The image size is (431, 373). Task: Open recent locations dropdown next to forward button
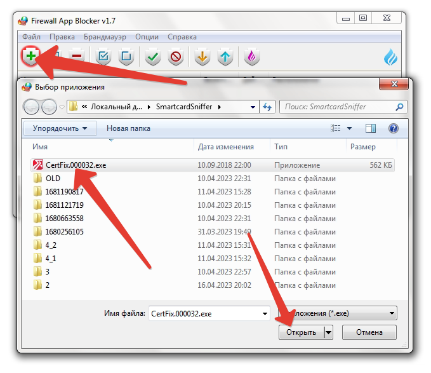coord(62,107)
